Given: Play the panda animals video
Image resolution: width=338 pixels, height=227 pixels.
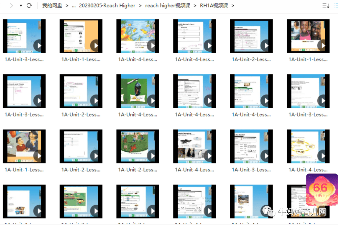Looking at the screenshot, I should [194, 146].
